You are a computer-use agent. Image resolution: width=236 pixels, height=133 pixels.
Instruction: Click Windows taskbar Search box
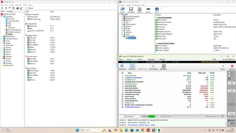pos(93,130)
